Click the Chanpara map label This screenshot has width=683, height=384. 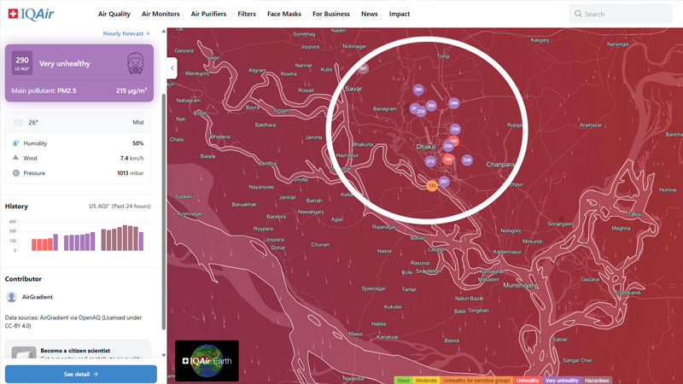[500, 165]
